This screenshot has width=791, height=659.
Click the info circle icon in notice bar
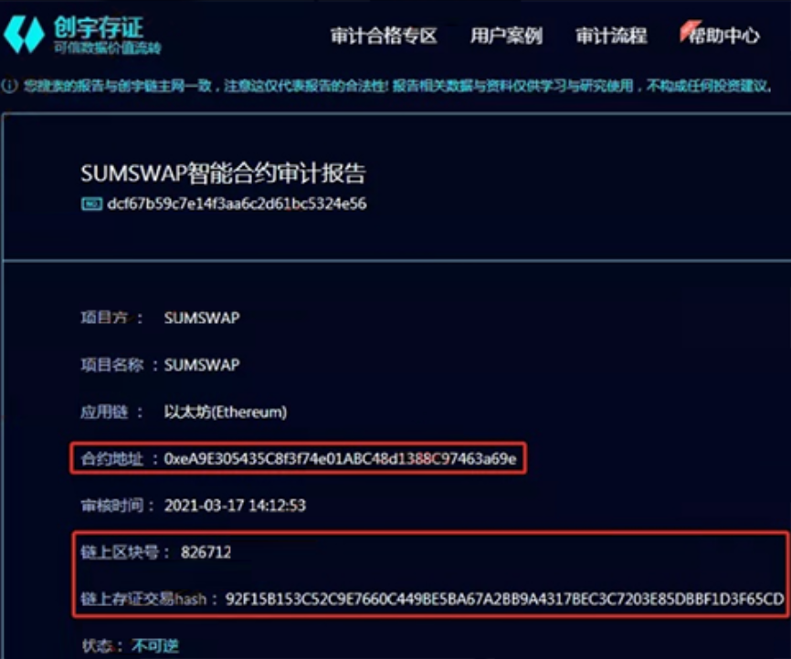9,86
